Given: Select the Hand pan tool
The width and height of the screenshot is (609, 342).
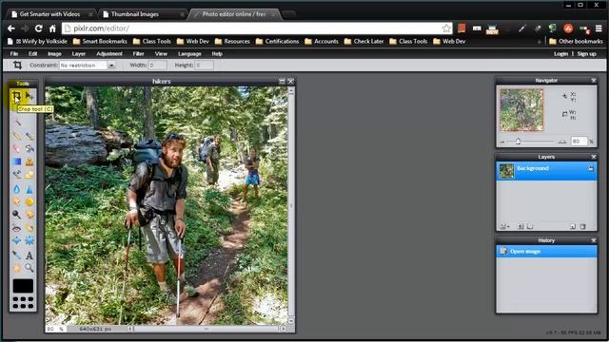Looking at the screenshot, I should tap(17, 268).
